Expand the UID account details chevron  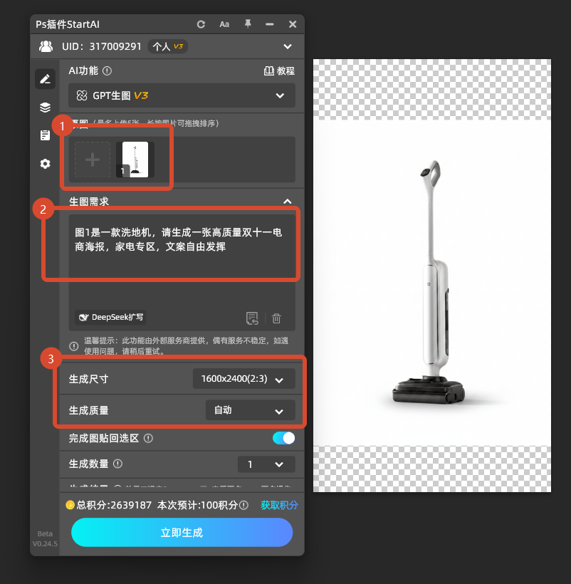(x=288, y=46)
